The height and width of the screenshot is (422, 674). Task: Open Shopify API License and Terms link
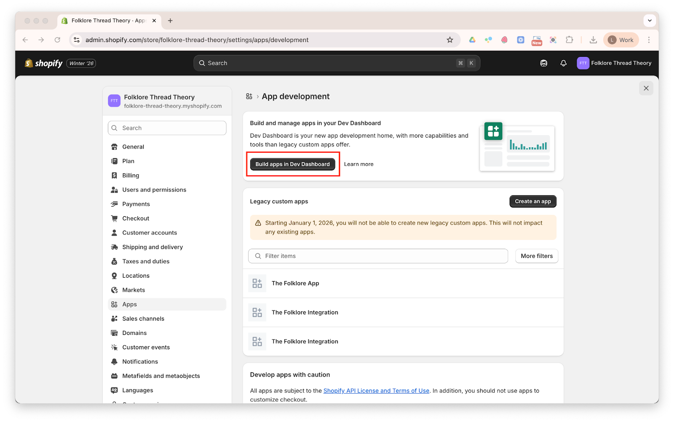tap(376, 390)
